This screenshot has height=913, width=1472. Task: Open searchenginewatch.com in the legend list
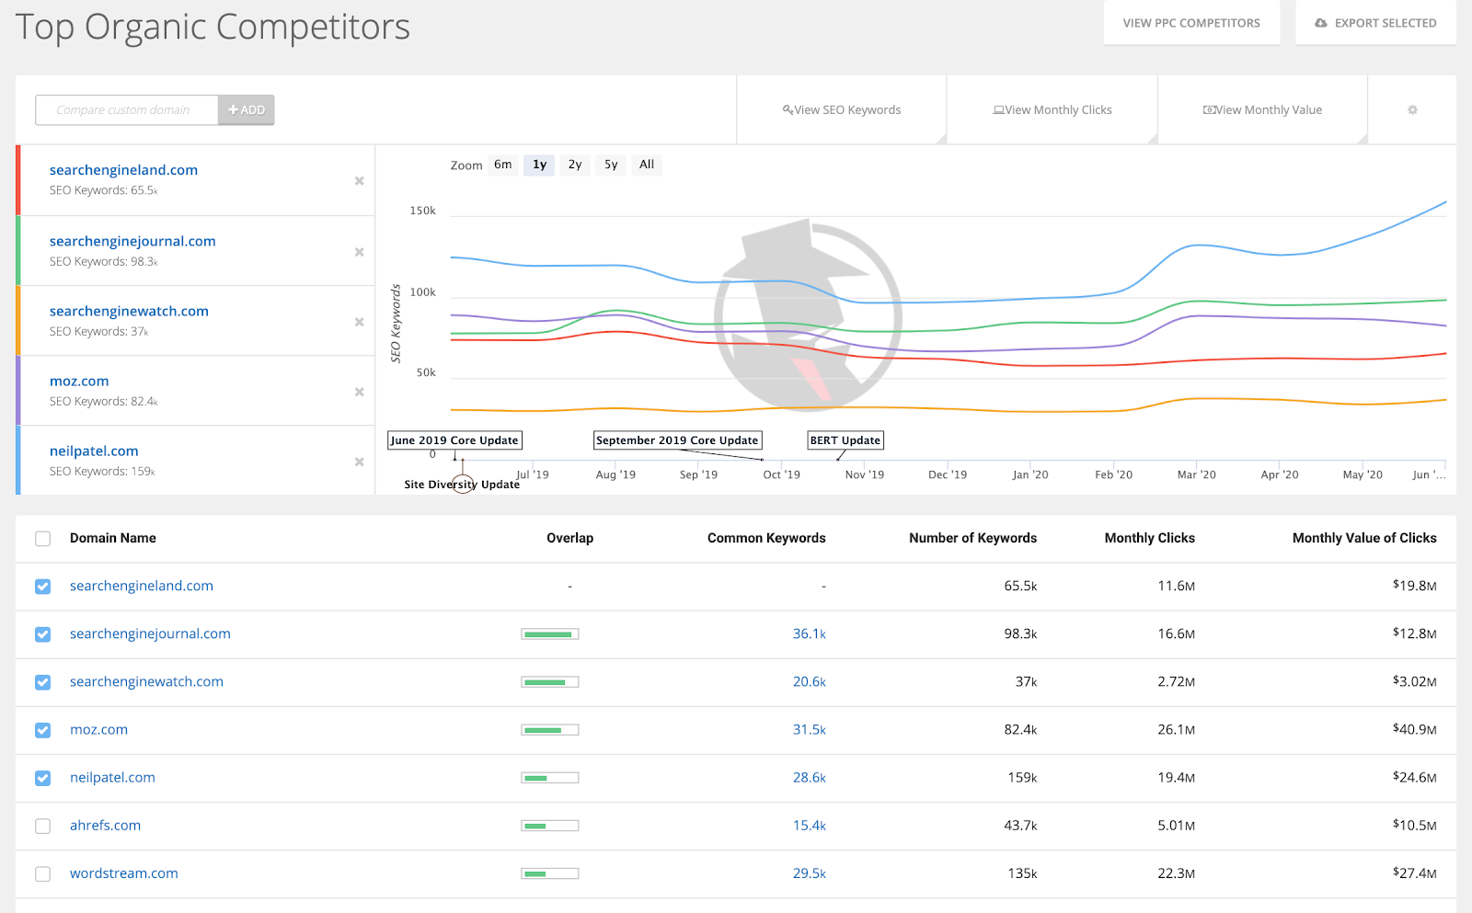(129, 311)
